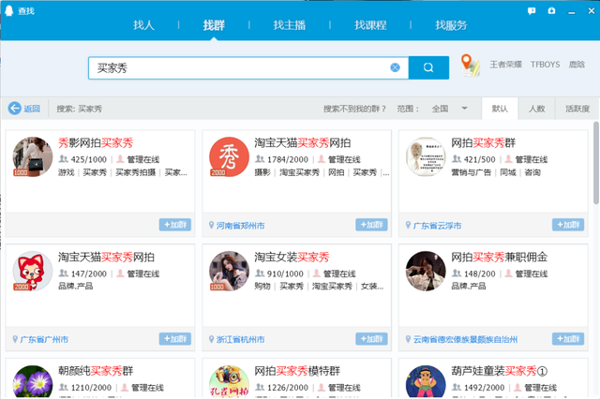The height and width of the screenshot is (399, 600).
Task: Open avatar of 秀影网拍买家秀 group
Action: 33,156
